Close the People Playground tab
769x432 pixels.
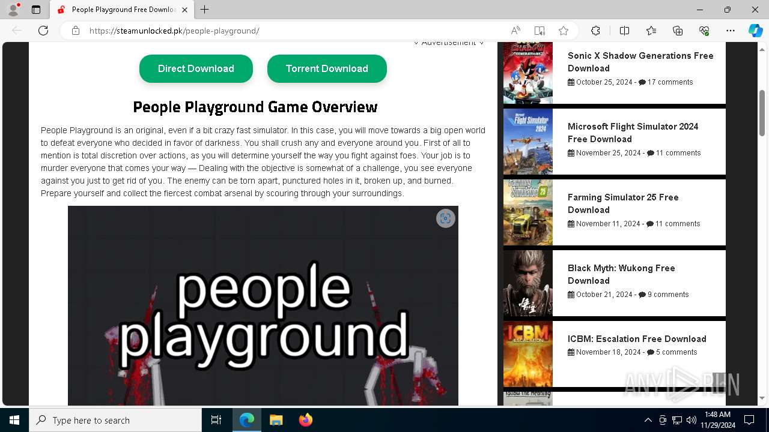click(184, 10)
